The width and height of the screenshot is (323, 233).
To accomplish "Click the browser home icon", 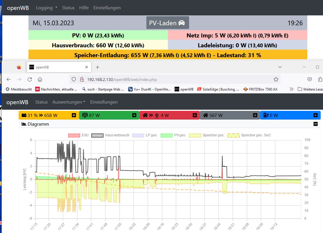I will 40,79.
